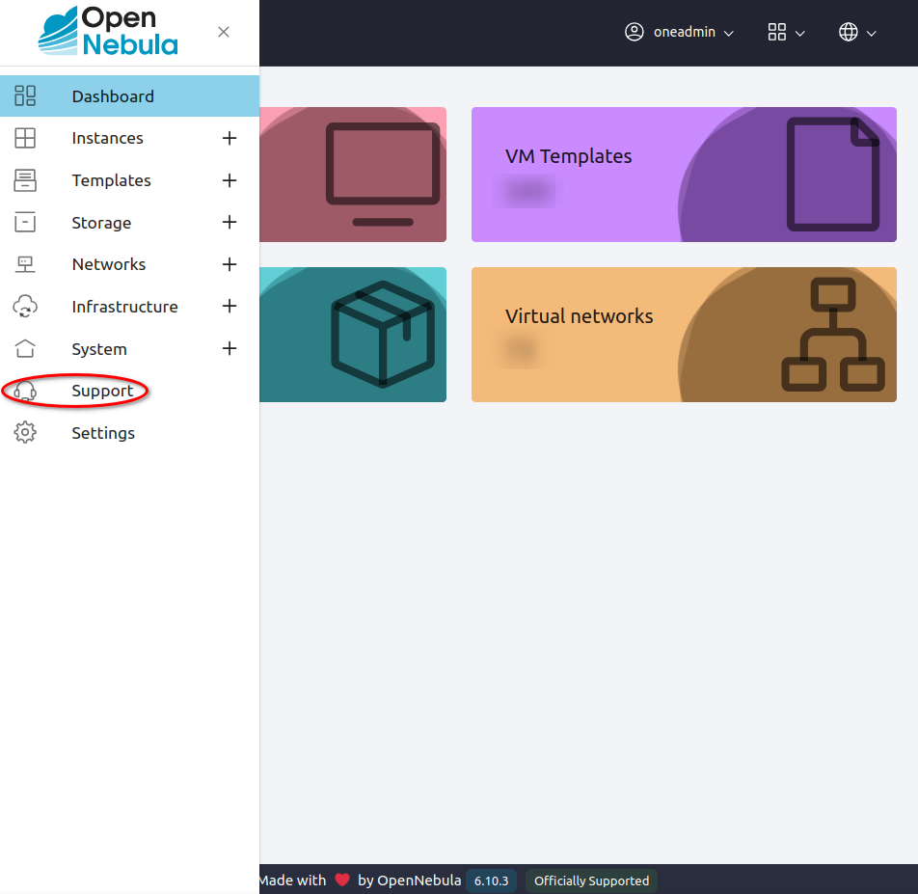Click the view switcher grid icon
Viewport: 918px width, 894px height.
[777, 32]
